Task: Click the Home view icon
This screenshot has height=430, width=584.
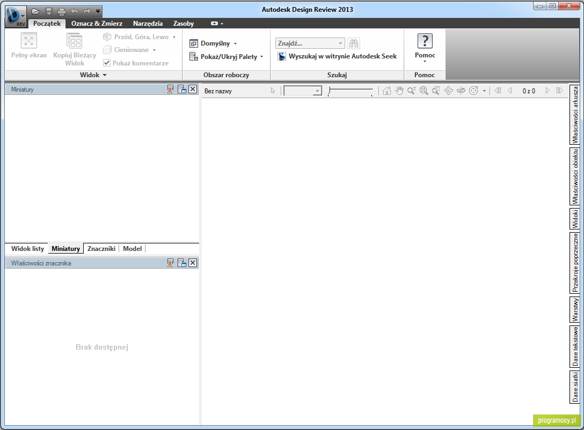Action: tap(387, 91)
